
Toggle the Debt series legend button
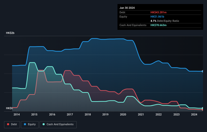pos(12,124)
